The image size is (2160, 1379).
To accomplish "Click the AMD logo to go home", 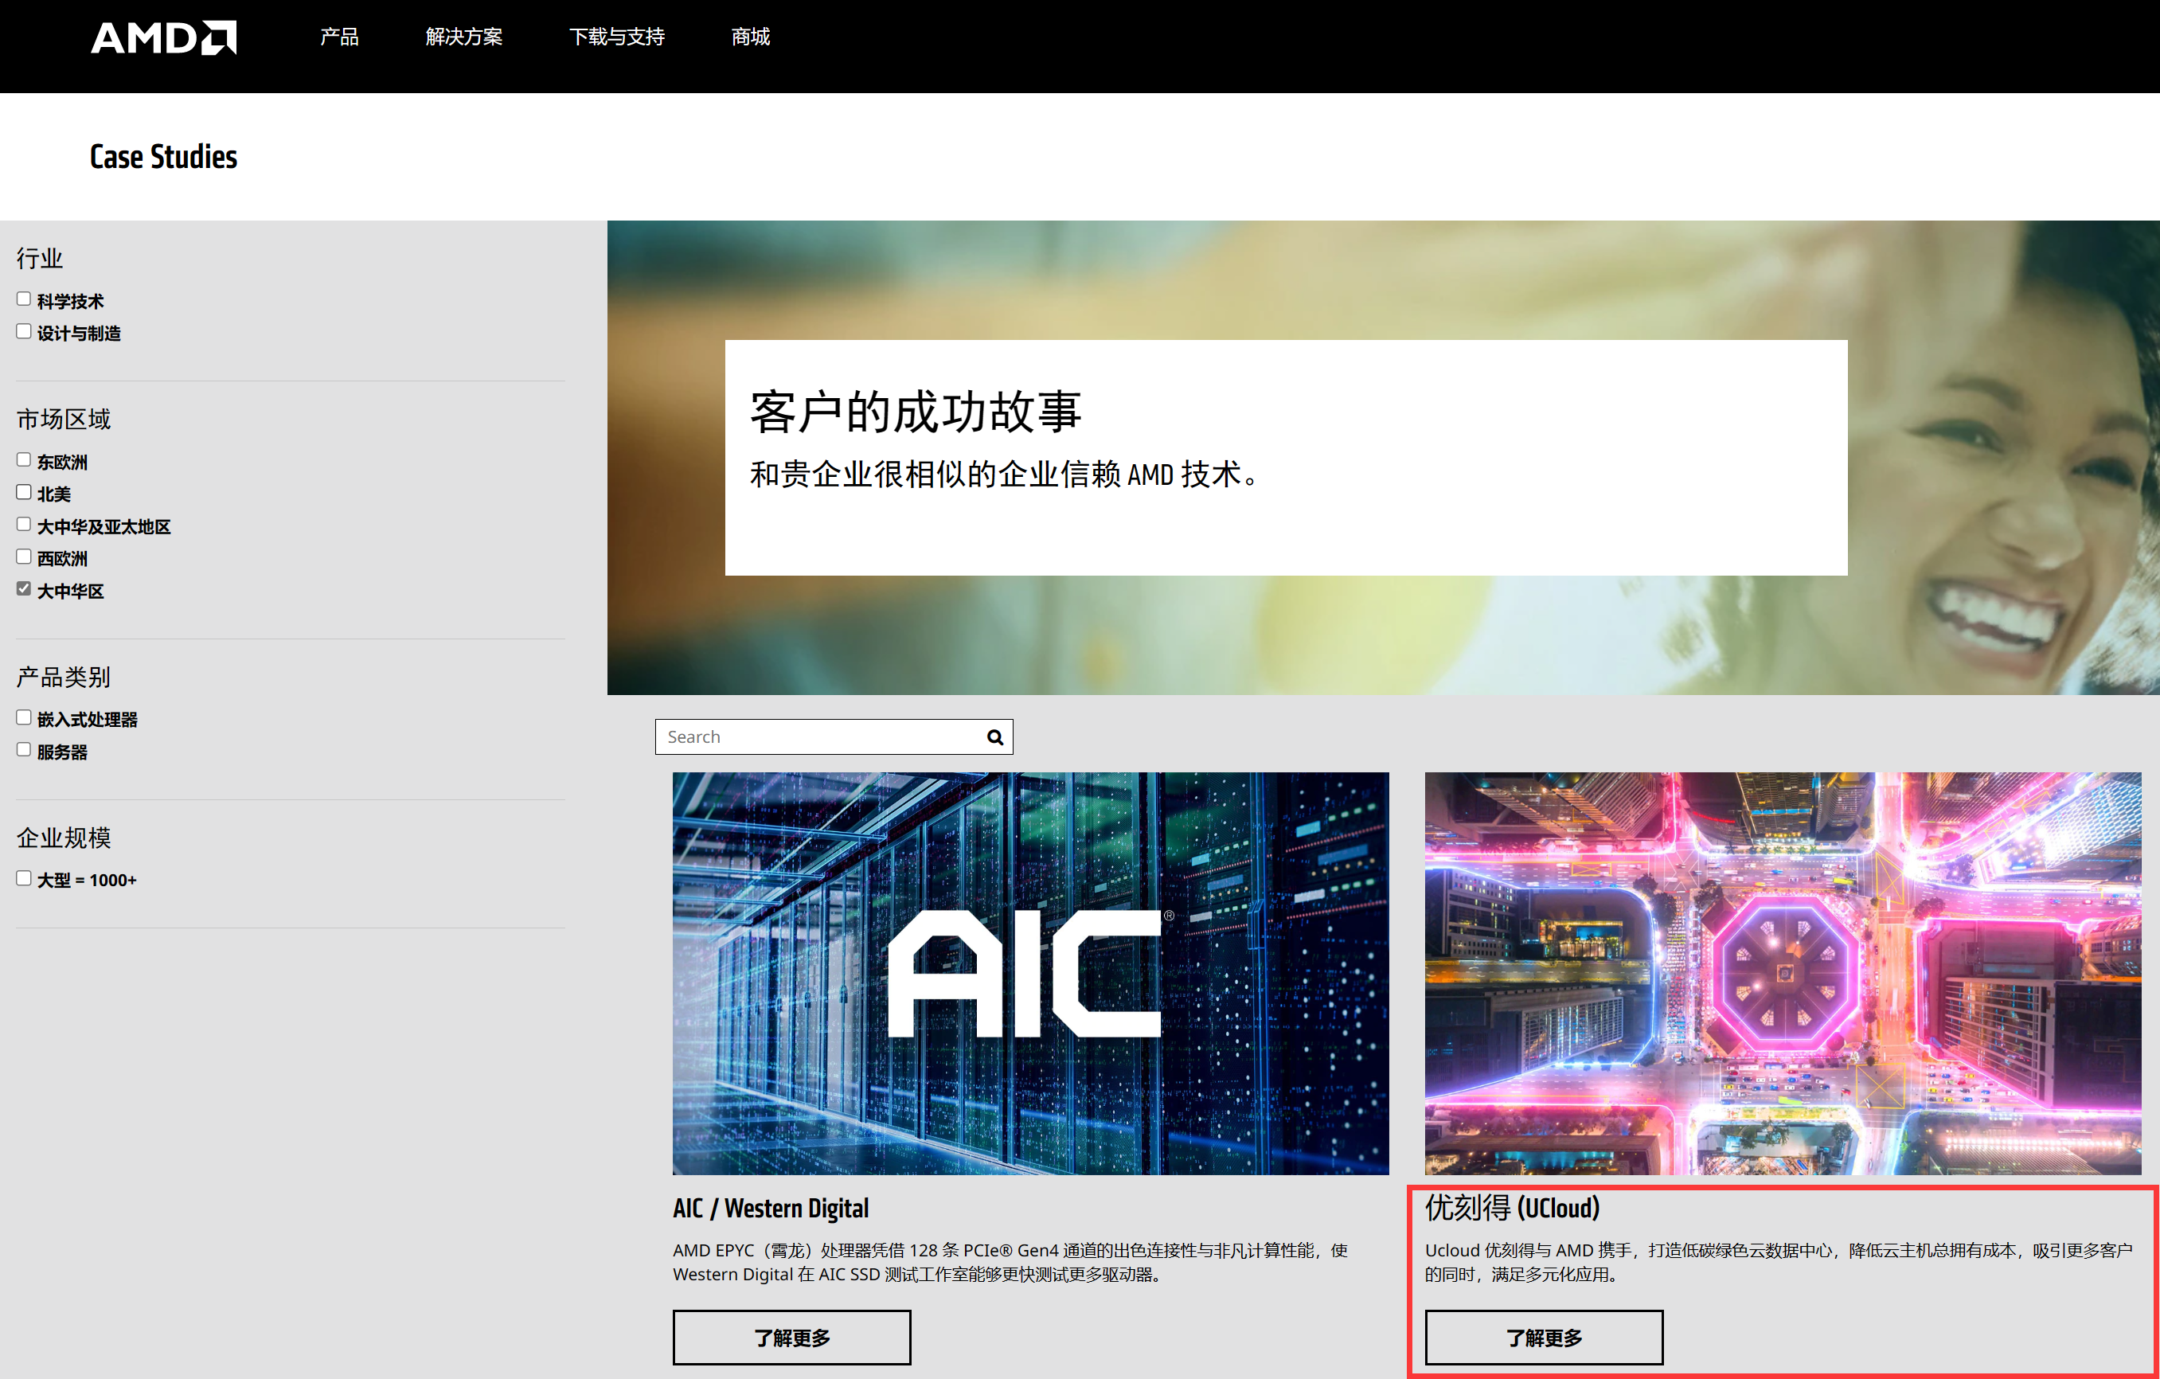I will (x=163, y=37).
